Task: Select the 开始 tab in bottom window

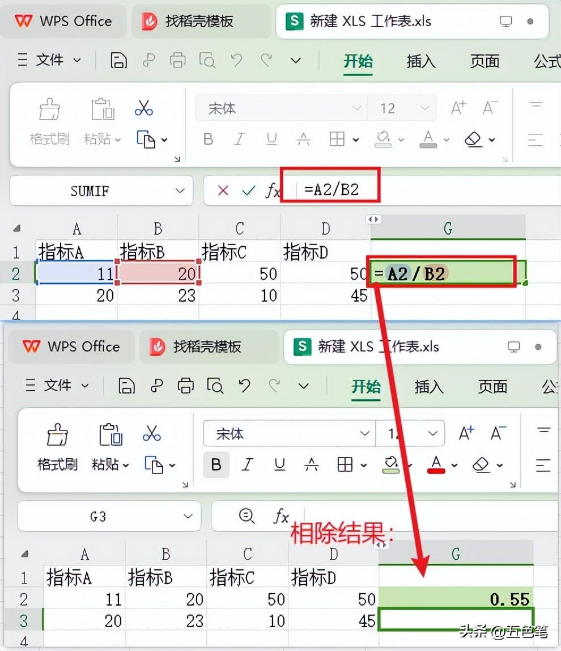Action: click(366, 387)
